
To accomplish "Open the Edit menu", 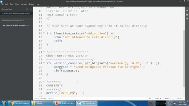I will point(6,4).
